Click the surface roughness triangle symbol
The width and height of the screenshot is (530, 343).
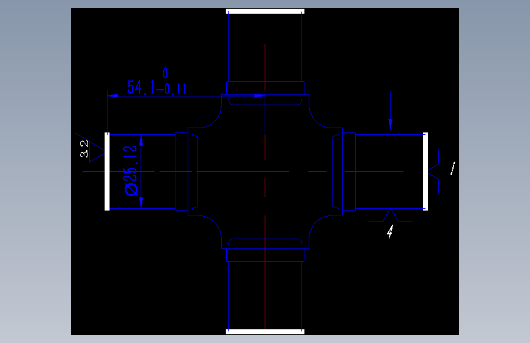pos(90,148)
